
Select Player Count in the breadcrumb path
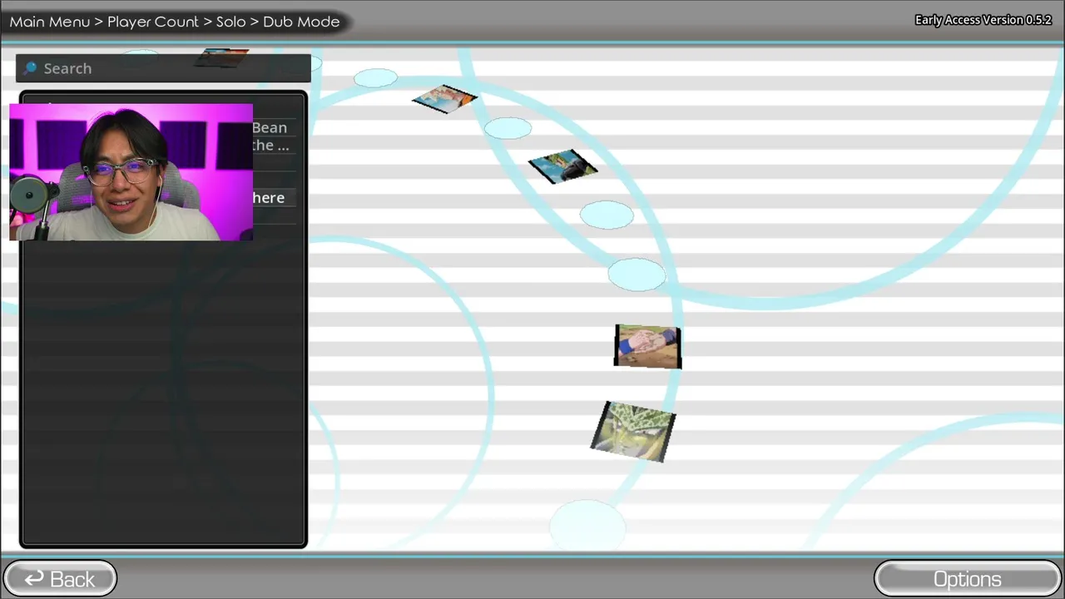point(153,22)
